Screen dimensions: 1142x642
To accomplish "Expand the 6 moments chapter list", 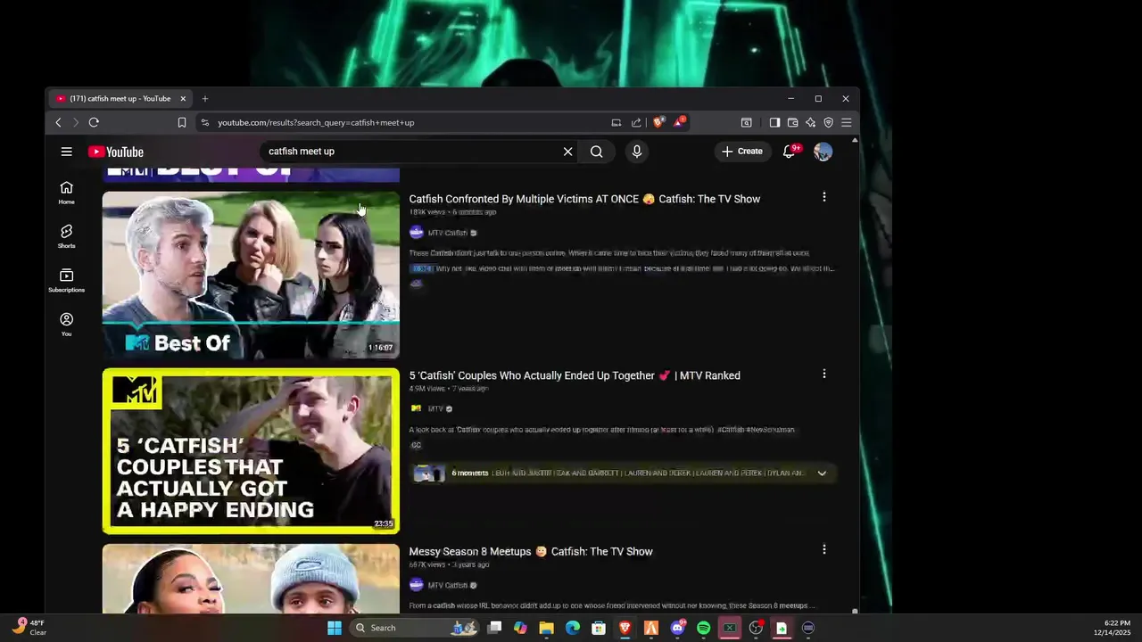I will [x=822, y=473].
